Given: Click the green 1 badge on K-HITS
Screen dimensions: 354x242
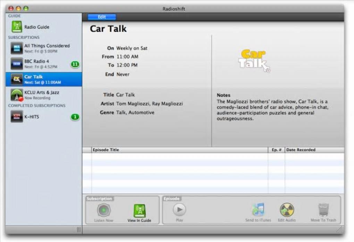Looking at the screenshot, I should 75,117.
